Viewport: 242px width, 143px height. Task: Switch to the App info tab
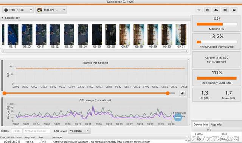pyautogui.click(x=216, y=125)
